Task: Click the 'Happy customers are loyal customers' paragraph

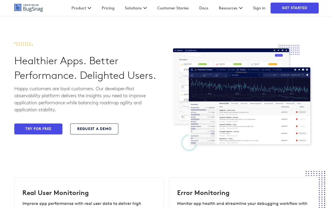Action: click(80, 99)
